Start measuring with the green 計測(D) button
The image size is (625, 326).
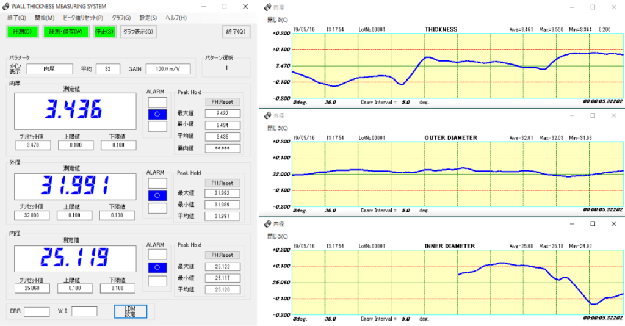coord(23,32)
